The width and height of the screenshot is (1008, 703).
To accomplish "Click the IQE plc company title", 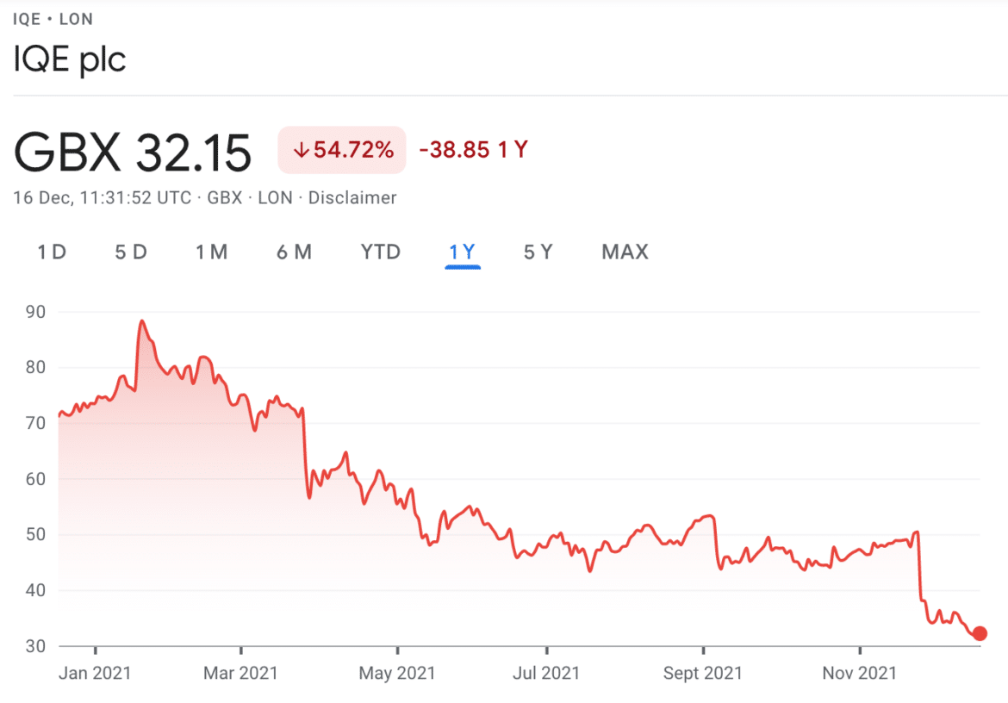I will 69,60.
